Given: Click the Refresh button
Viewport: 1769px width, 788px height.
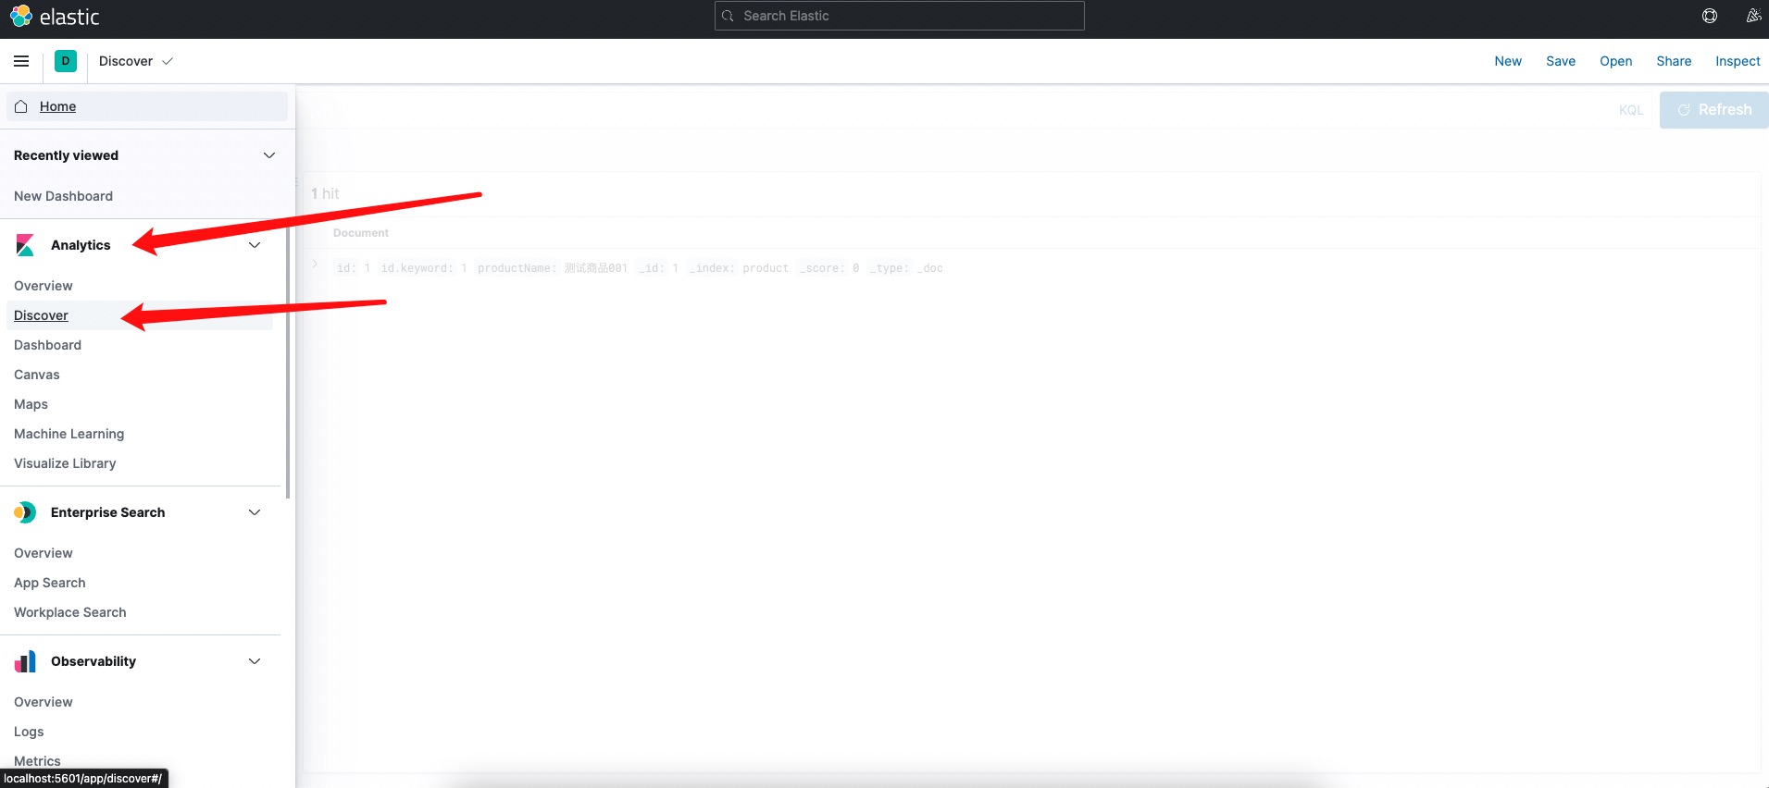Looking at the screenshot, I should click(1713, 110).
